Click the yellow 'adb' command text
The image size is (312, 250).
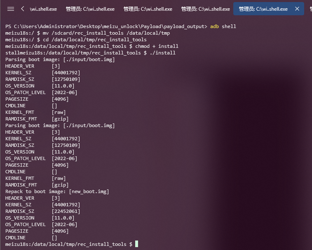point(214,26)
